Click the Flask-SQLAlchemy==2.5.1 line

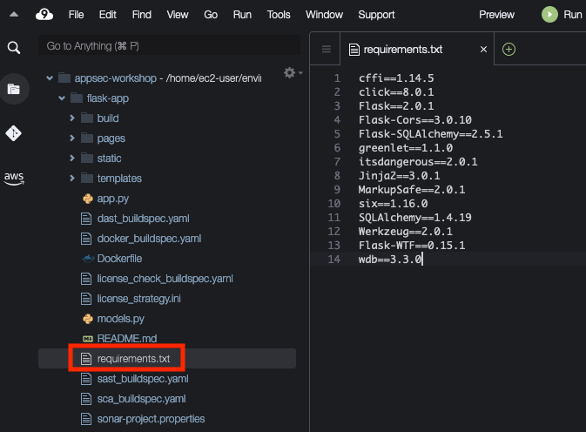point(430,134)
